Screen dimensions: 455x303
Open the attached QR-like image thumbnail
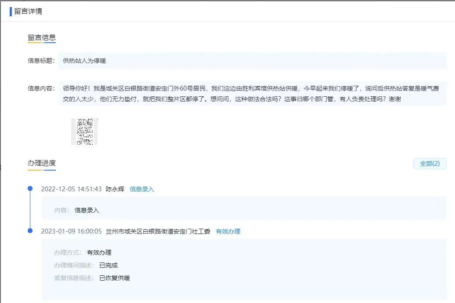84,131
